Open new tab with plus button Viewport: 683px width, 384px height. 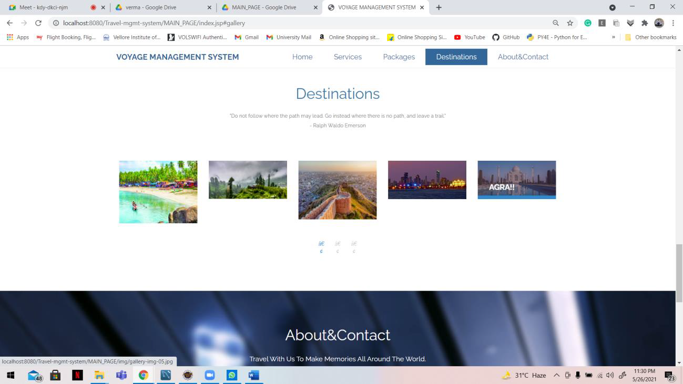[x=439, y=7]
